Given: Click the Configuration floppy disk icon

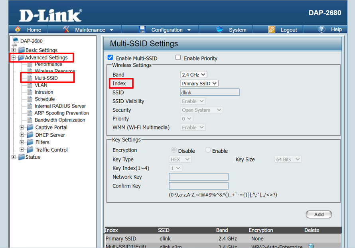Looking at the screenshot, I should coord(142,30).
